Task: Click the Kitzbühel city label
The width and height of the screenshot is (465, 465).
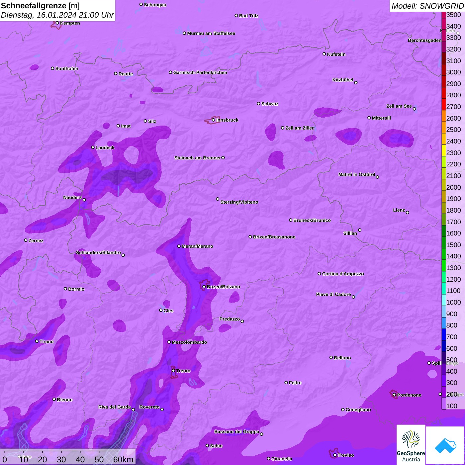Action: [343, 80]
